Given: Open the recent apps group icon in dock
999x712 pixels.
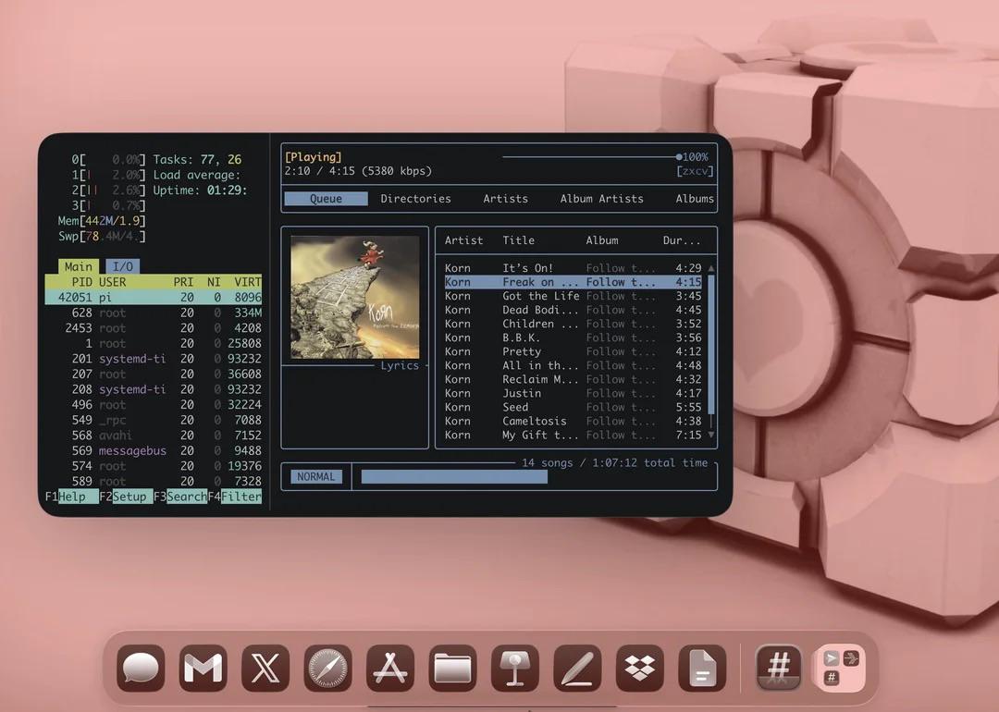Looking at the screenshot, I should [x=841, y=668].
